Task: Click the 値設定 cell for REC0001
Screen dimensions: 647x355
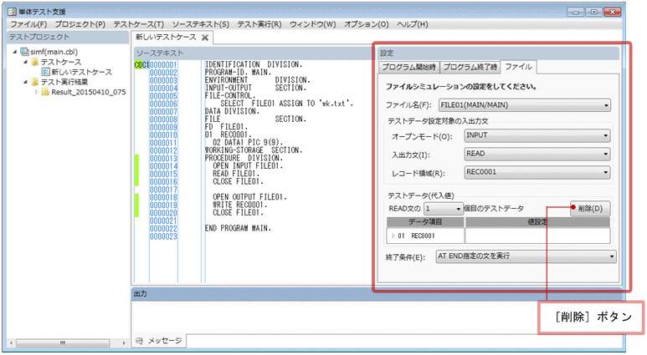Action: 537,236
